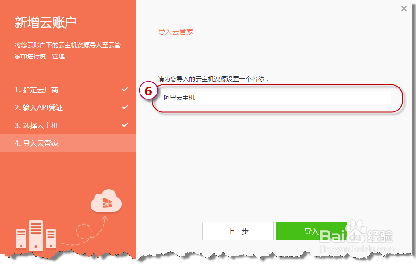This screenshot has width=416, height=264.
Task: Select step 3. 选择云主机
Action: click(x=37, y=125)
